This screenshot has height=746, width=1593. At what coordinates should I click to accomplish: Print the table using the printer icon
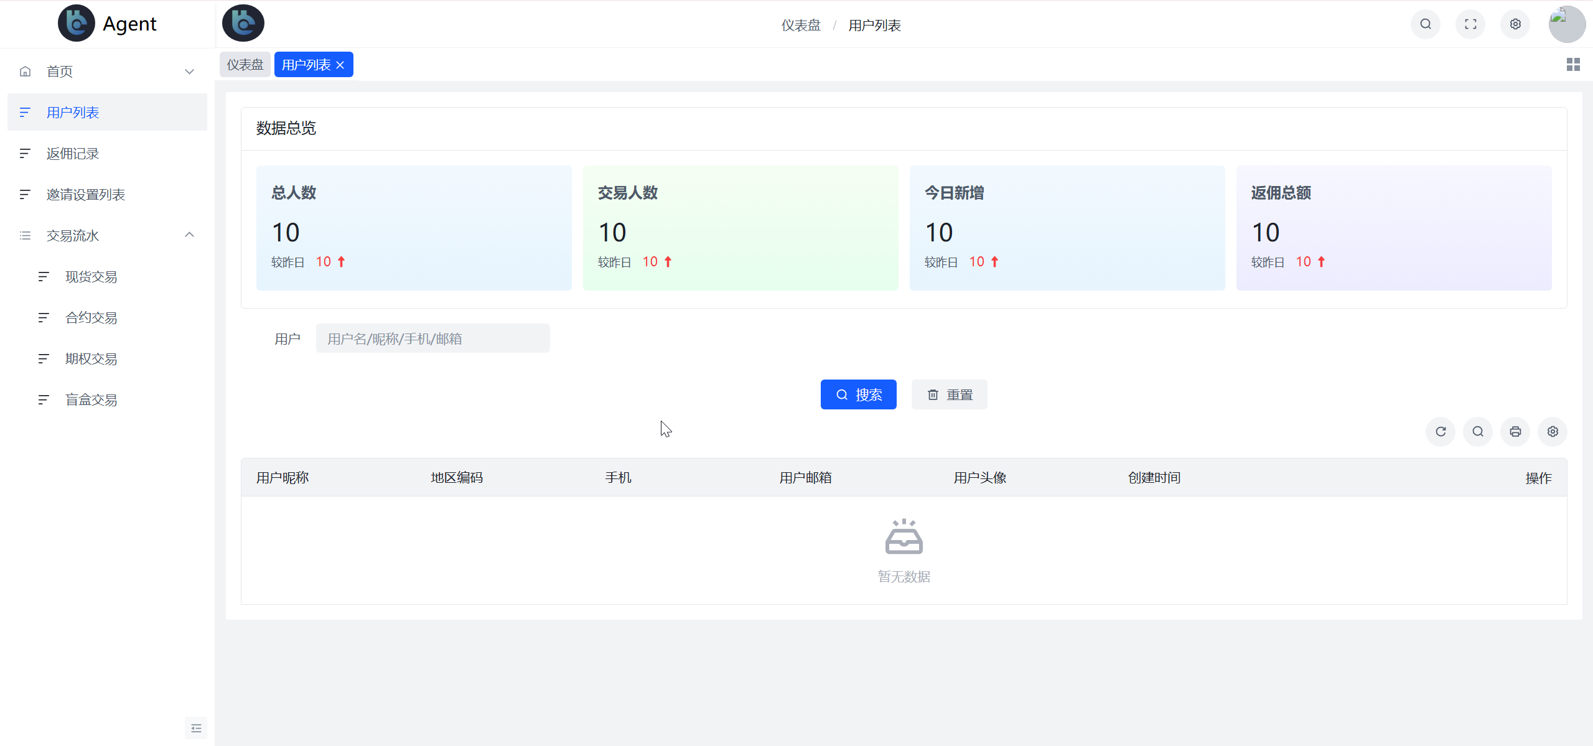point(1515,431)
